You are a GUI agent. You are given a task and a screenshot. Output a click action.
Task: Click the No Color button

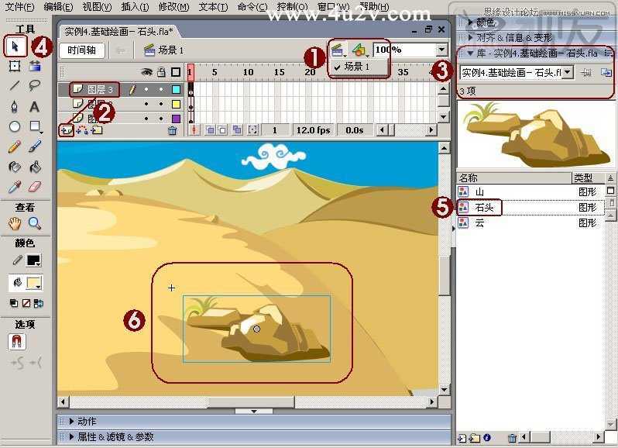[26, 303]
